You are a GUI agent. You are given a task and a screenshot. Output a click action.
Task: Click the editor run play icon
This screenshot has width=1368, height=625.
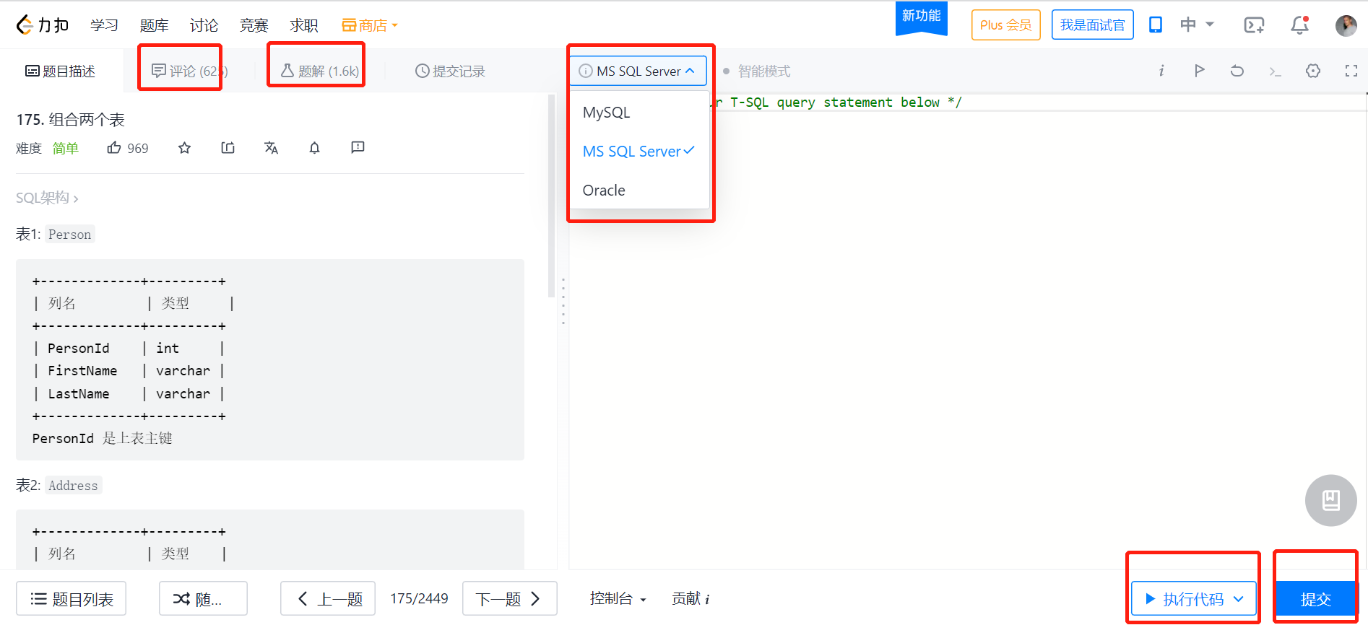tap(1199, 71)
